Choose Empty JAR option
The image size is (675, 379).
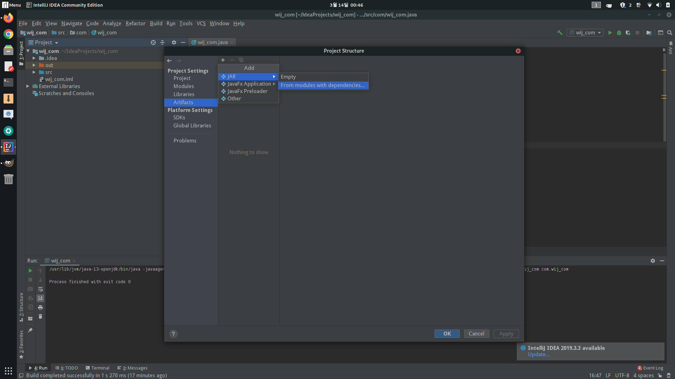(x=323, y=77)
